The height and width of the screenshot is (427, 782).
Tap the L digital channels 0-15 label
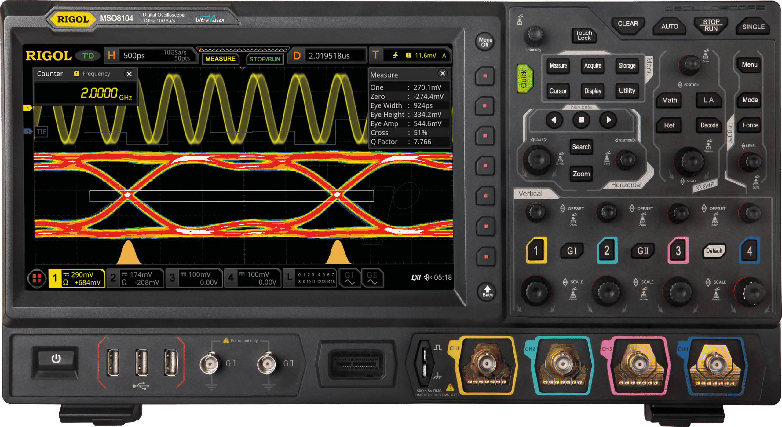[310, 278]
